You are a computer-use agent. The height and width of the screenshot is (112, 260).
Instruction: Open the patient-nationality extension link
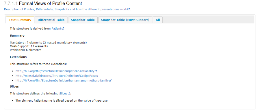coord(56,71)
